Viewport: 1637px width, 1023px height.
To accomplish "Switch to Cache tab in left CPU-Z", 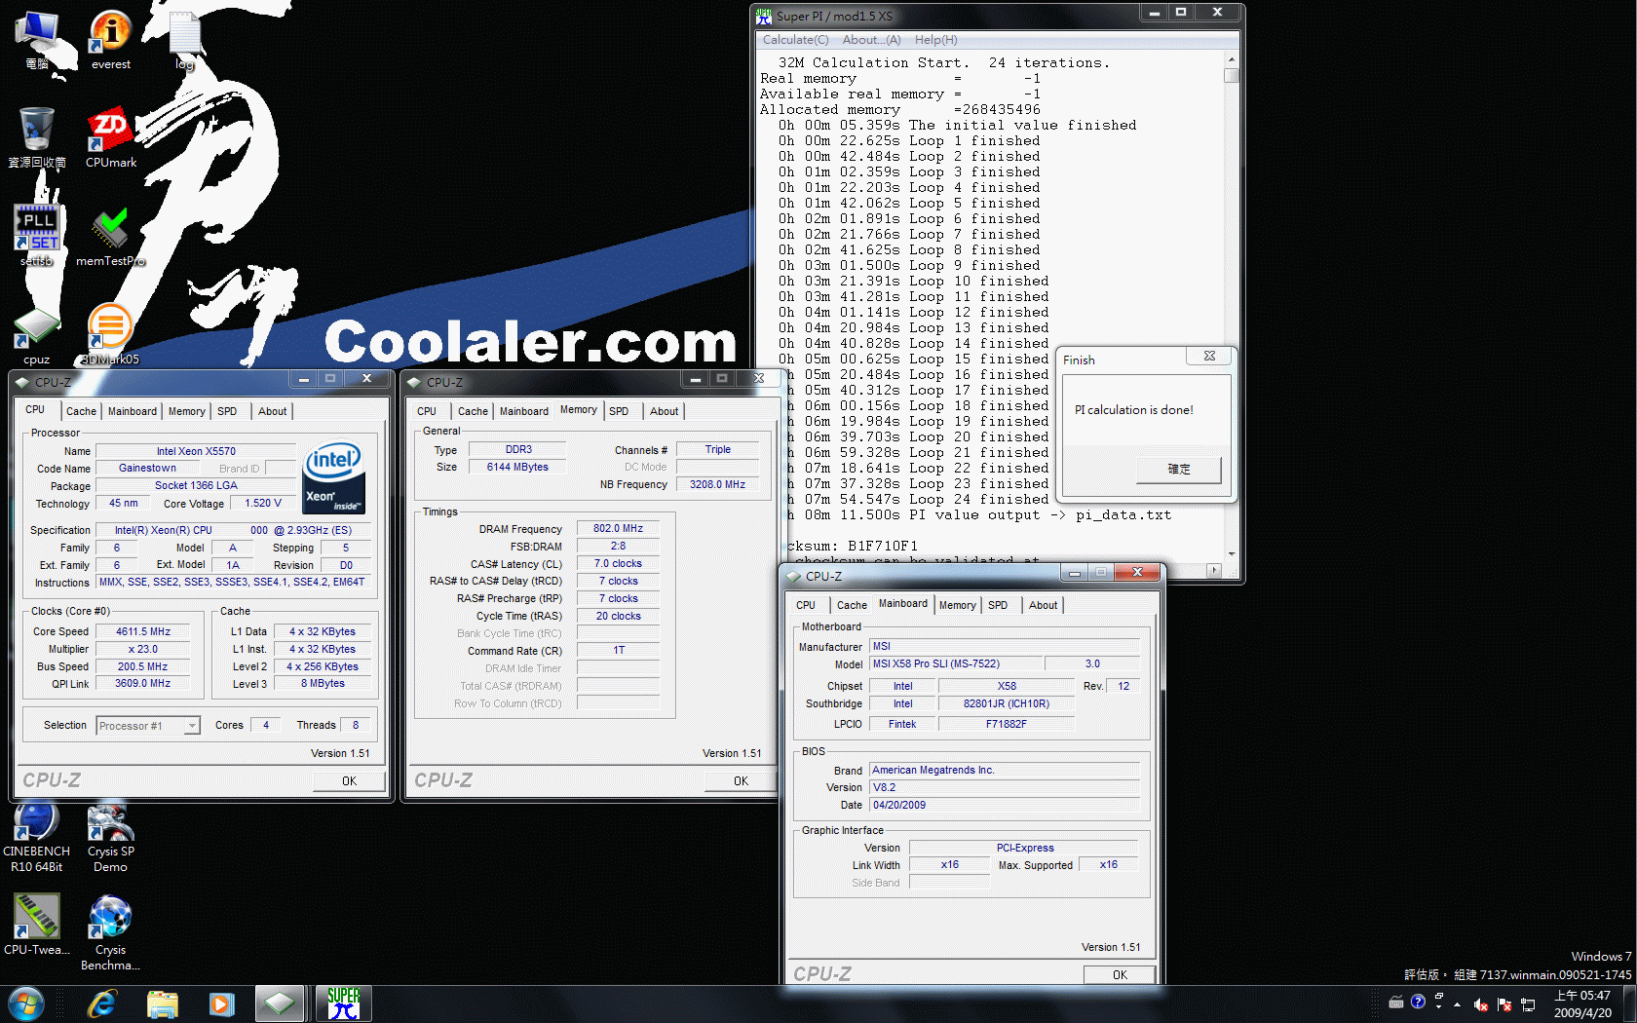I will [81, 411].
